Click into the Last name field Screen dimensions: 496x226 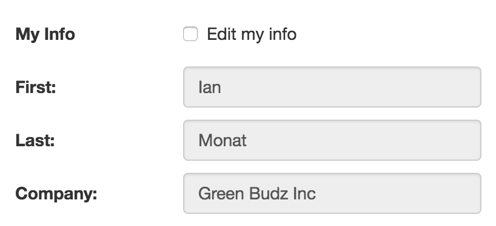332,140
